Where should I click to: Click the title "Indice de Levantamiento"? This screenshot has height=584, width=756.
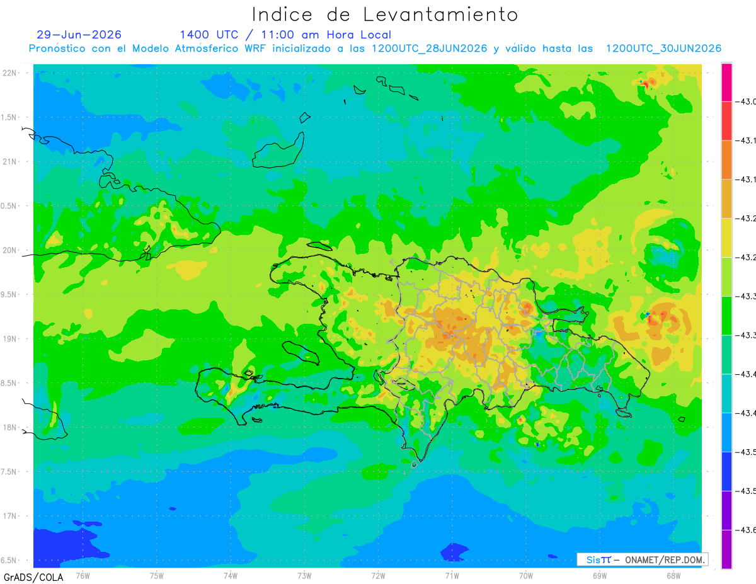385,14
